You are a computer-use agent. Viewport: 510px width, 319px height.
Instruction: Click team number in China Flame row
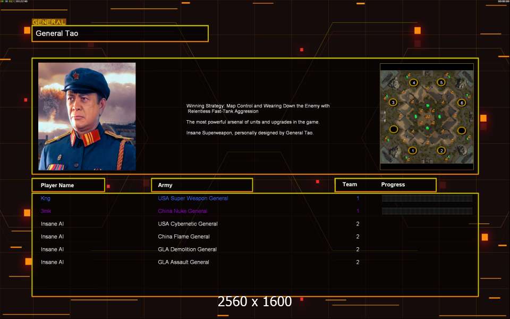[x=358, y=237]
